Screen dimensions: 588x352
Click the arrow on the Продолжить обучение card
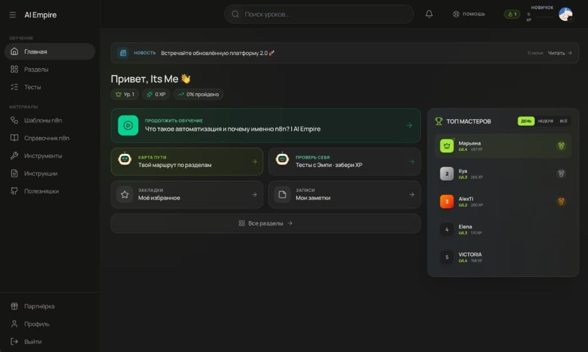[409, 126]
